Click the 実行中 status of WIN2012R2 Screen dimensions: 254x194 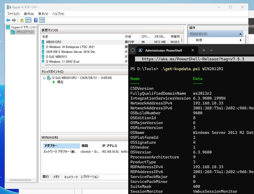point(129,42)
